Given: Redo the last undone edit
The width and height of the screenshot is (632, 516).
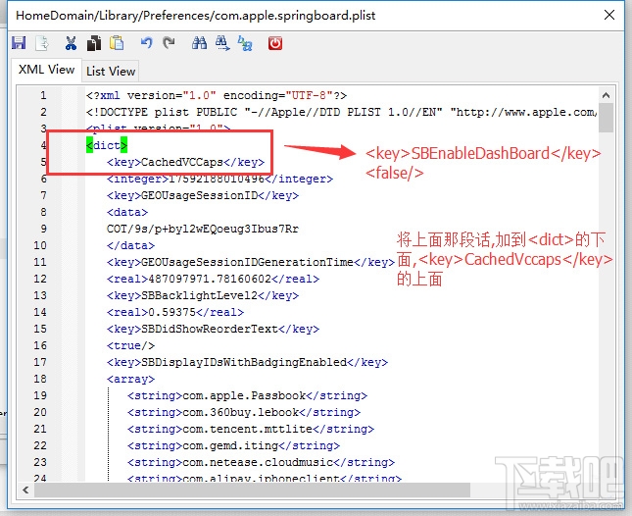Looking at the screenshot, I should (x=169, y=43).
